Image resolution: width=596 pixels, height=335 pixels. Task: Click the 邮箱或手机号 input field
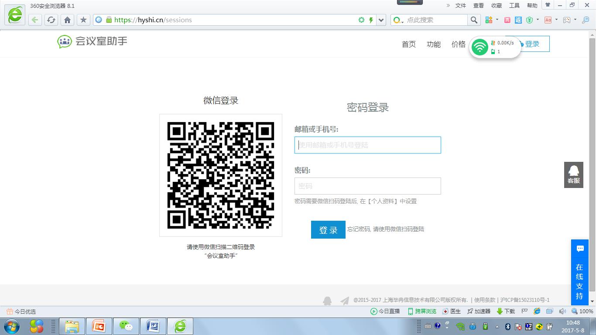[367, 145]
